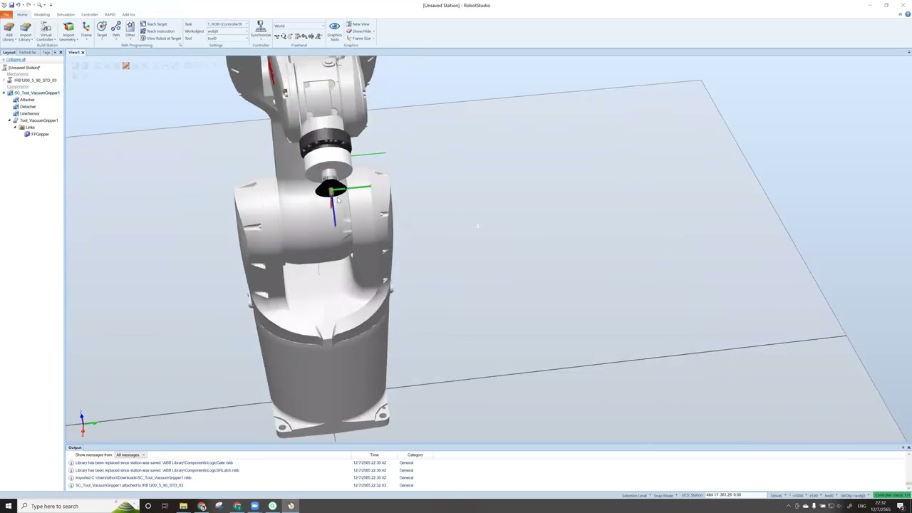Click the Redo icon in quick access toolbar
Image resolution: width=912 pixels, height=513 pixels.
pos(28,5)
